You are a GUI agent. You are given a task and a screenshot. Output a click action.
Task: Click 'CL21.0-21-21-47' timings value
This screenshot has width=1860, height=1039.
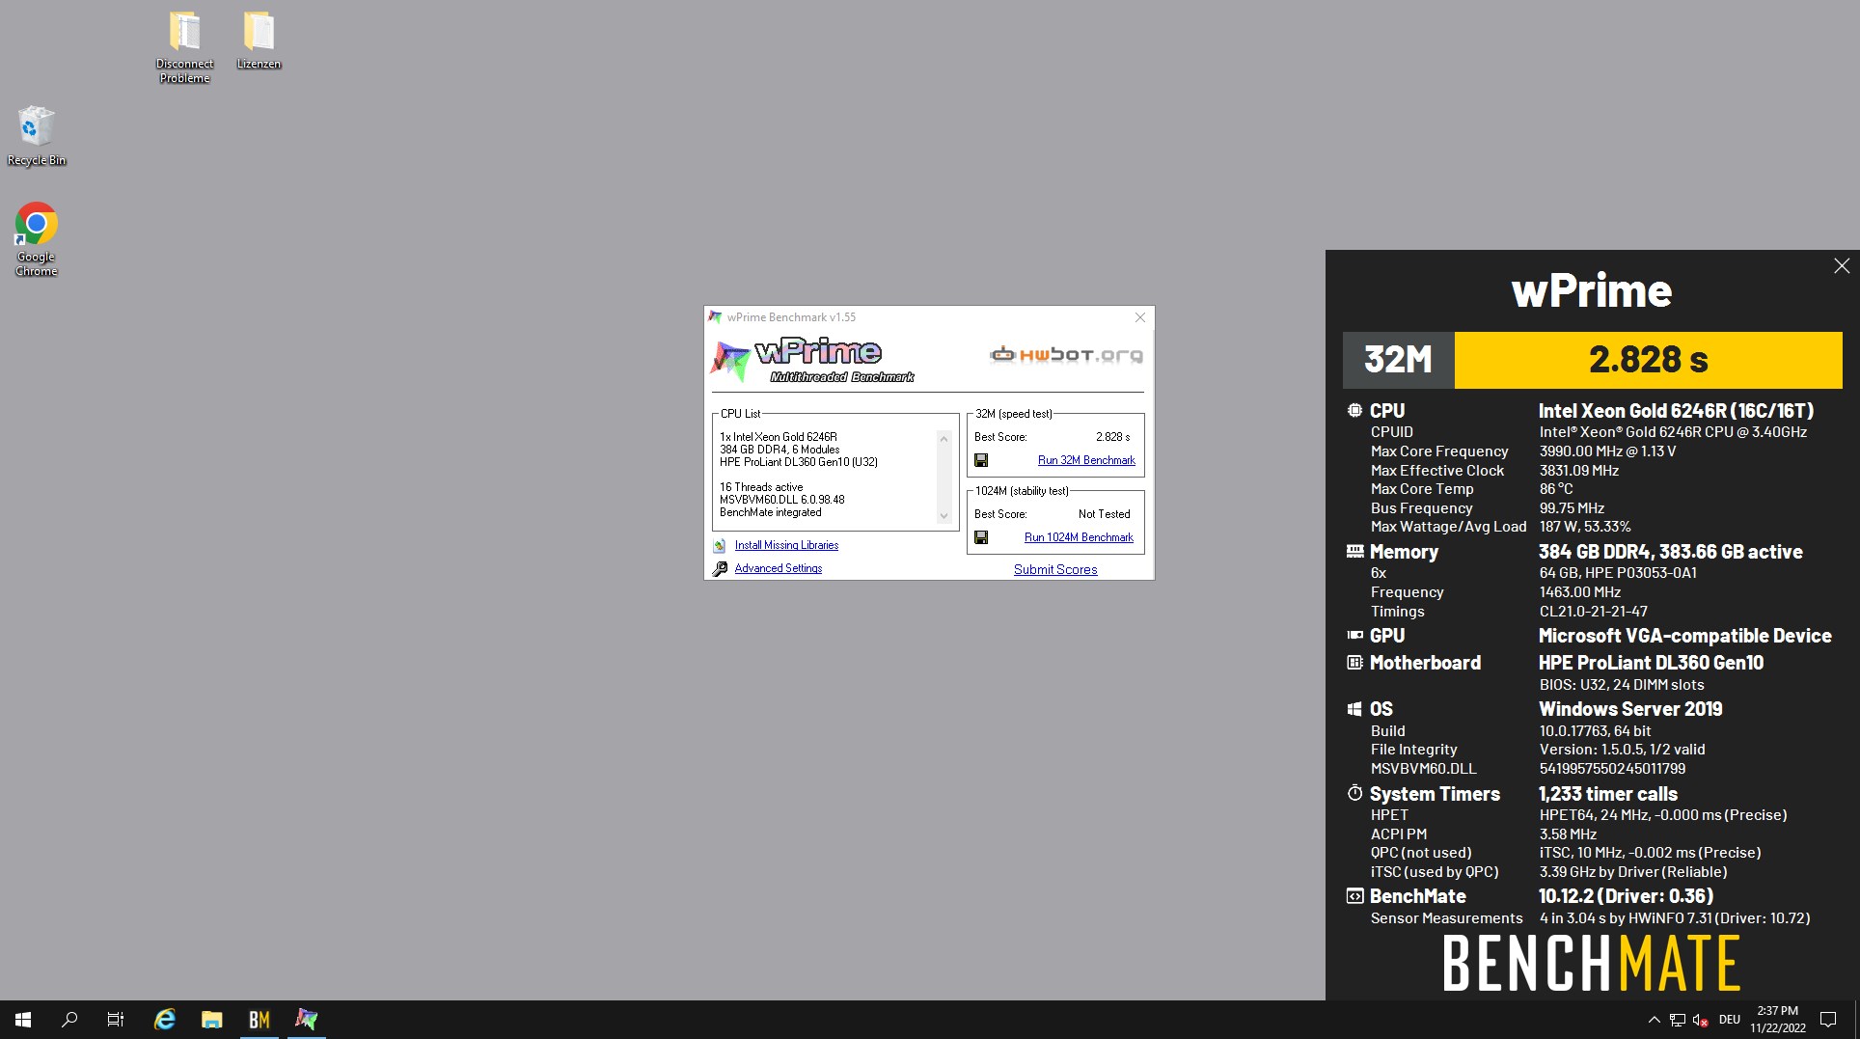tap(1593, 612)
